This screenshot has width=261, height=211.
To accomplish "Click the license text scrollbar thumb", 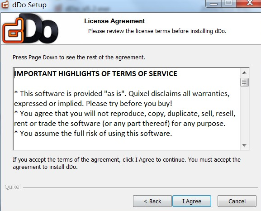I will tap(244, 82).
